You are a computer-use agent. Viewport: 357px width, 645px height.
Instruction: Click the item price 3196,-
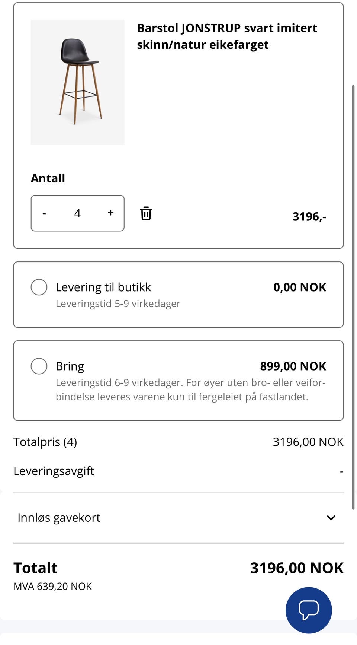coord(309,216)
